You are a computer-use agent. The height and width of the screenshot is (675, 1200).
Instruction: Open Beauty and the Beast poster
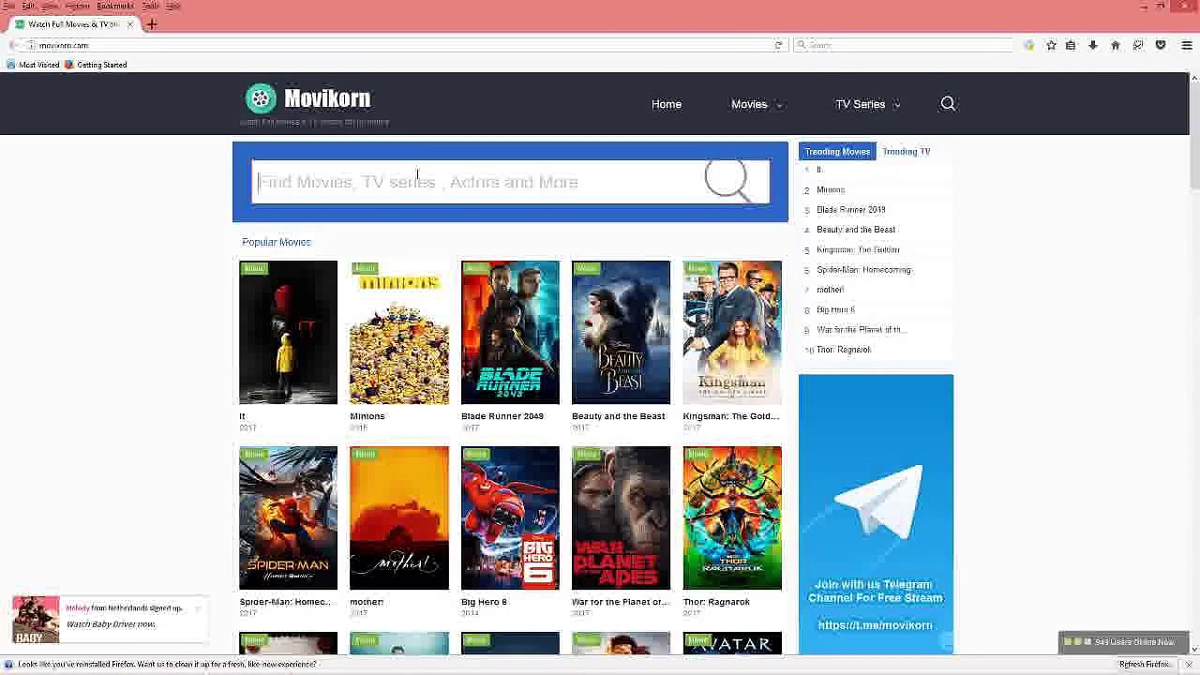pyautogui.click(x=621, y=332)
